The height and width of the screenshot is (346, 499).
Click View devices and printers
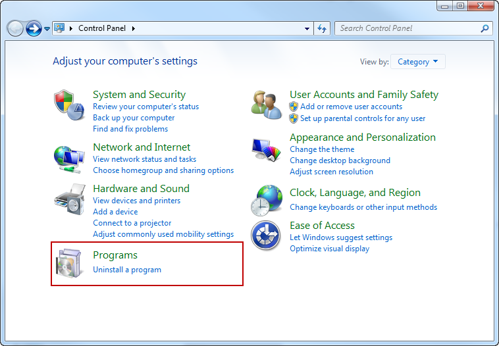coord(136,201)
